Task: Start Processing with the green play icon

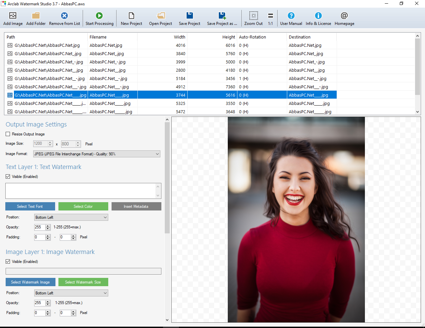Action: pos(99,16)
